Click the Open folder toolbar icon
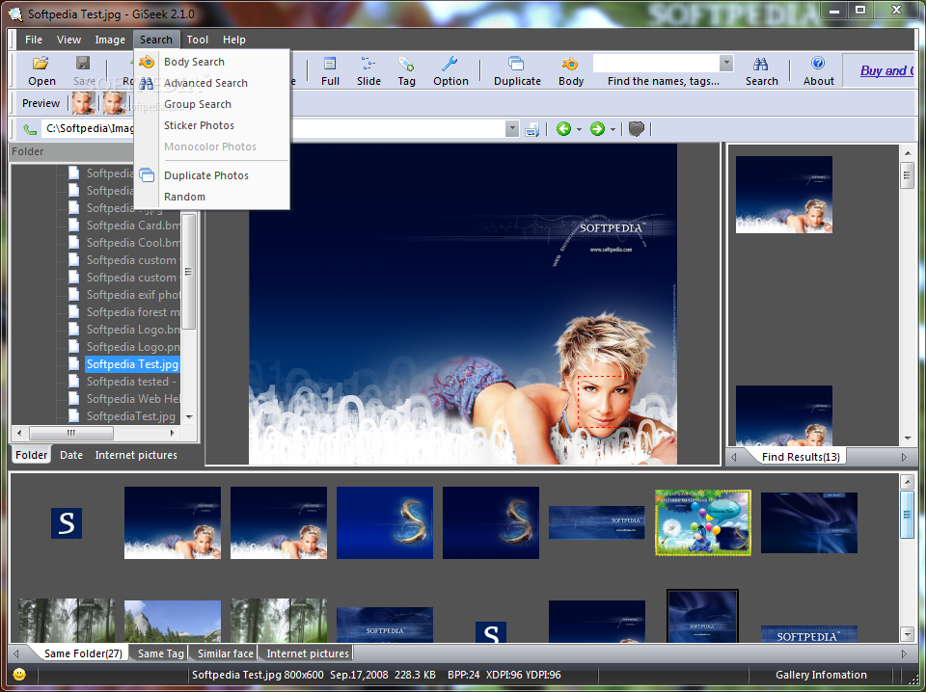 point(41,63)
